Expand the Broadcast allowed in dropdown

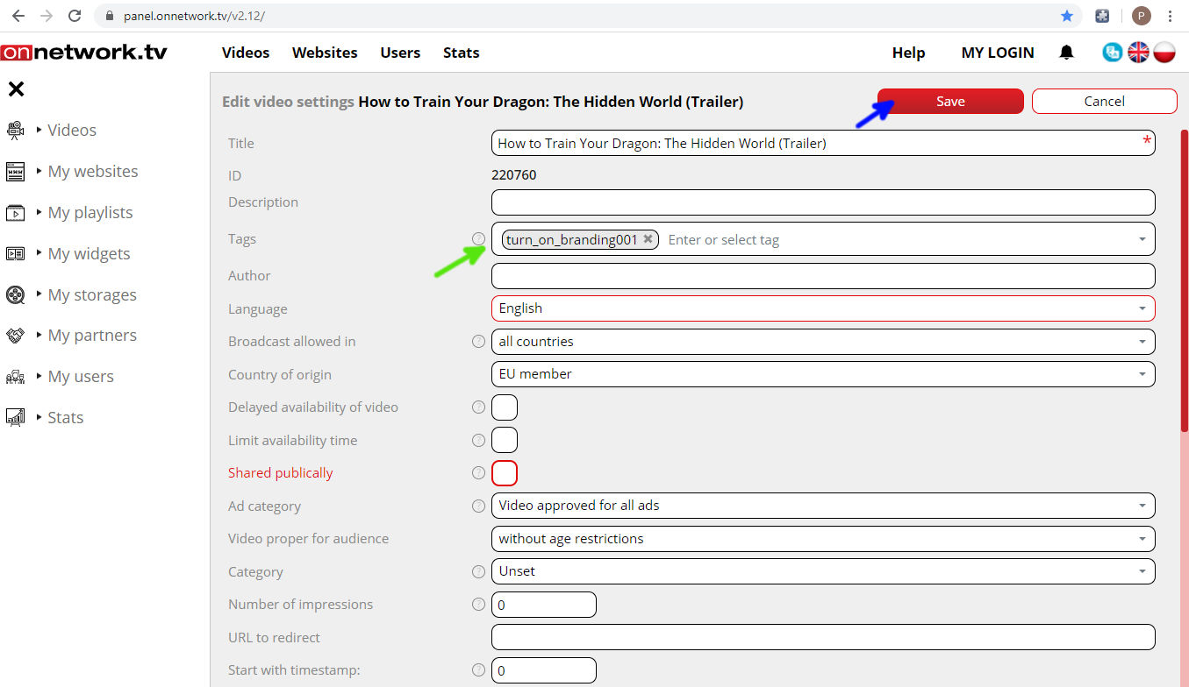pyautogui.click(x=822, y=342)
